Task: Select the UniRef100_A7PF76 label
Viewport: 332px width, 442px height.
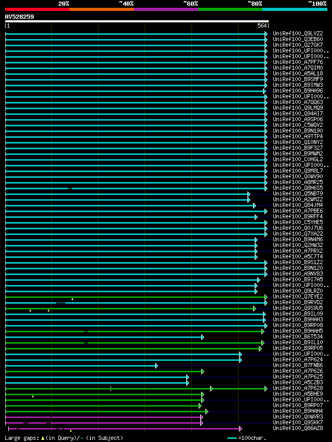Action: point(298,62)
